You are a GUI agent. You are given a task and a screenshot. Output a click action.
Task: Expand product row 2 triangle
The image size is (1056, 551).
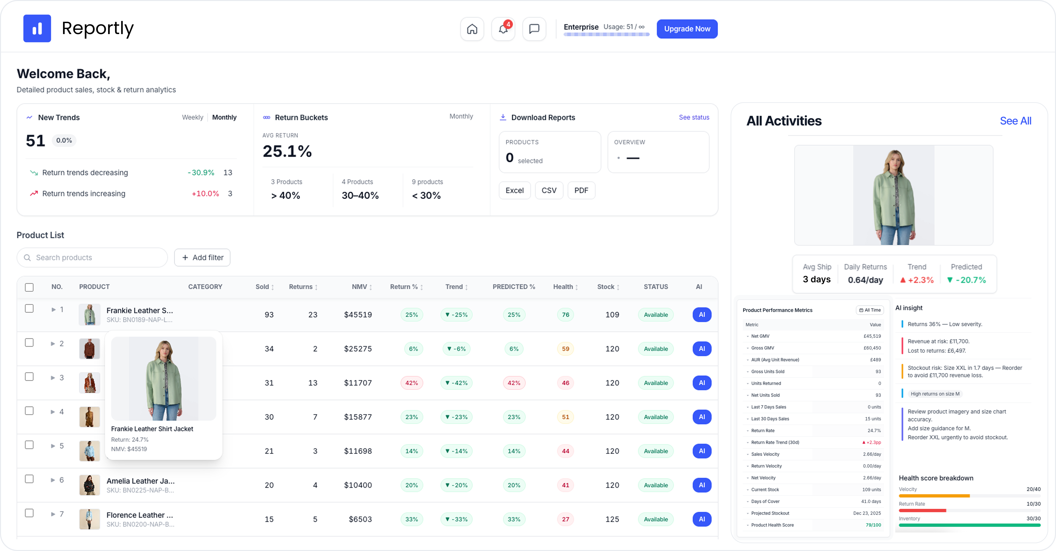(x=53, y=344)
